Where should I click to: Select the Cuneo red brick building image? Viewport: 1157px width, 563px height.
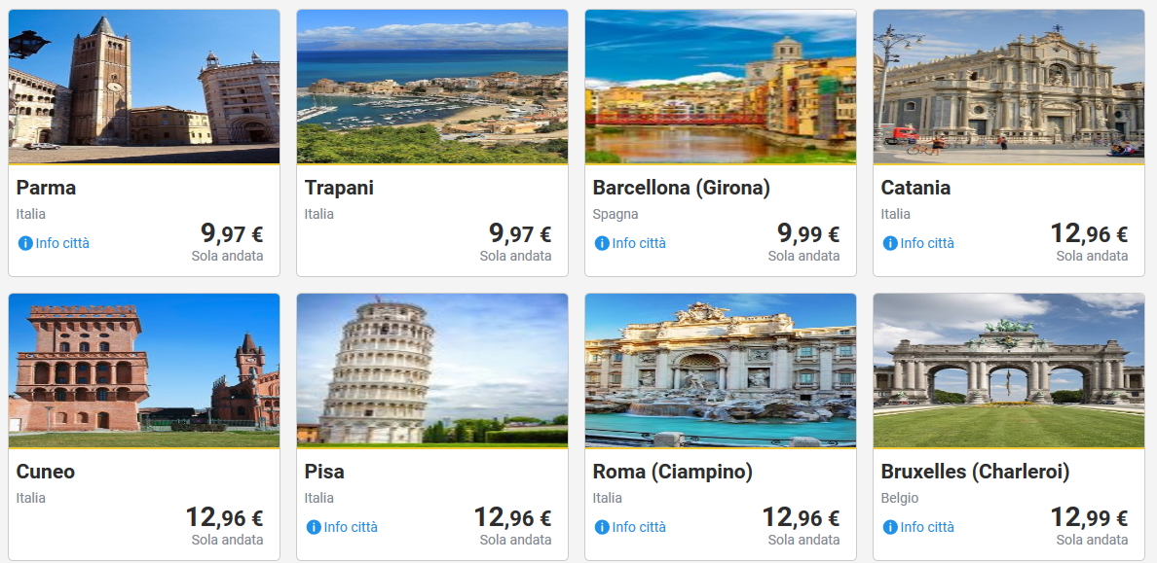tap(144, 370)
